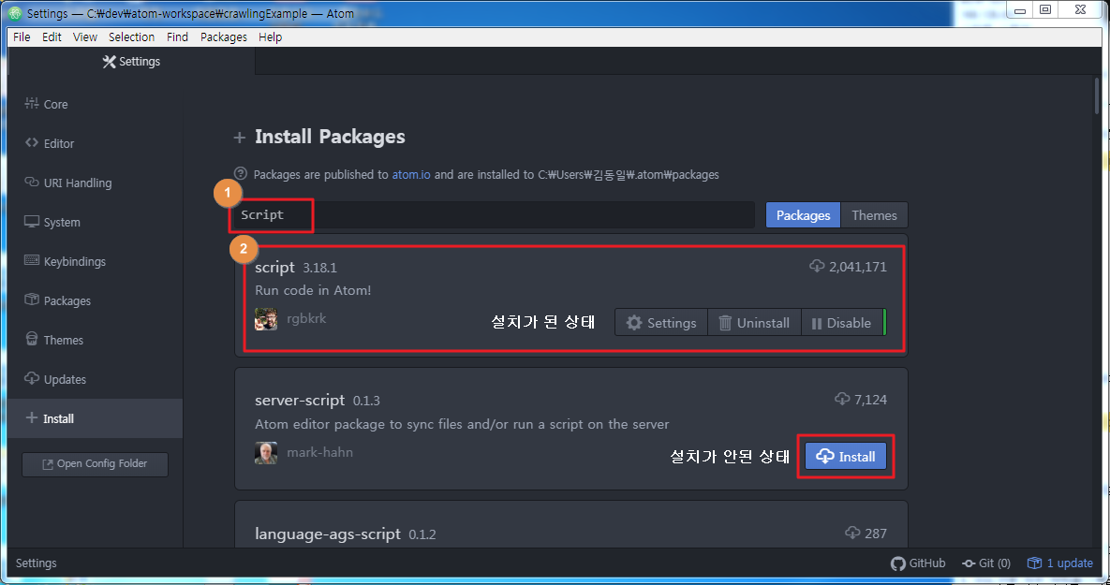
Task: Open Settings for the script package
Action: 661,323
